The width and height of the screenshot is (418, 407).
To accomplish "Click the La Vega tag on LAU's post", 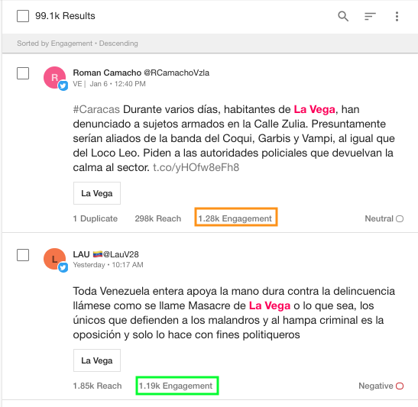I will [x=97, y=360].
